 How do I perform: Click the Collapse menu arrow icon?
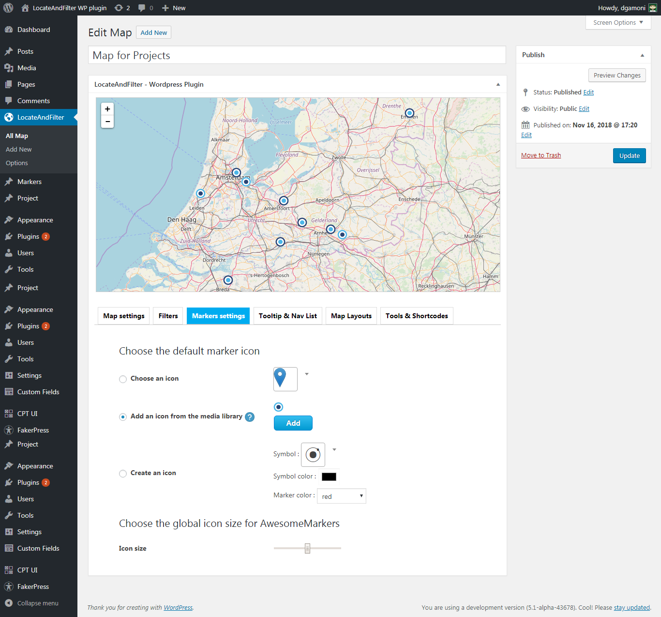(x=9, y=603)
